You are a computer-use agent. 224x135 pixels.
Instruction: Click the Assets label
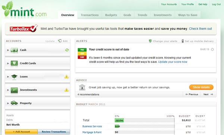click(x=10, y=115)
